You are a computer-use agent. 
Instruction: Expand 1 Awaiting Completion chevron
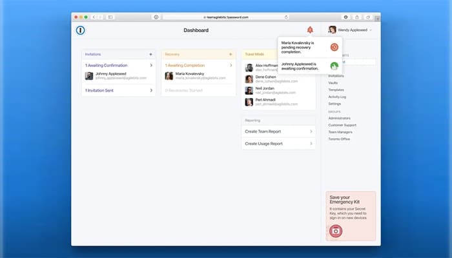point(231,65)
